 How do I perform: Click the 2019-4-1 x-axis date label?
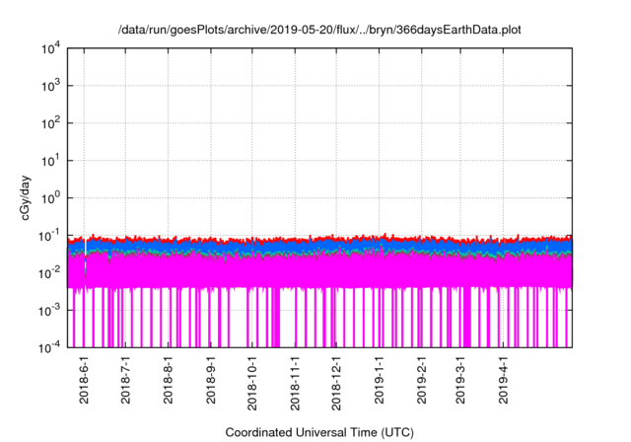(504, 380)
